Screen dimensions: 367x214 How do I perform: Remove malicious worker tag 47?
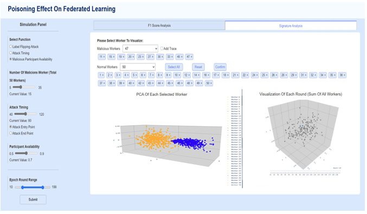coord(191,57)
